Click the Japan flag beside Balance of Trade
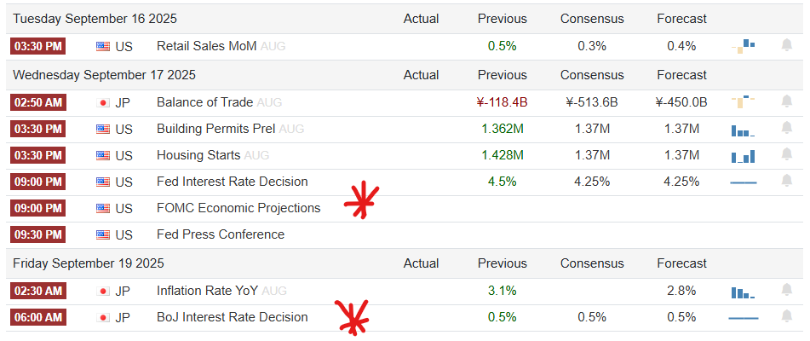Viewport: 810px width, 341px height. [x=104, y=102]
